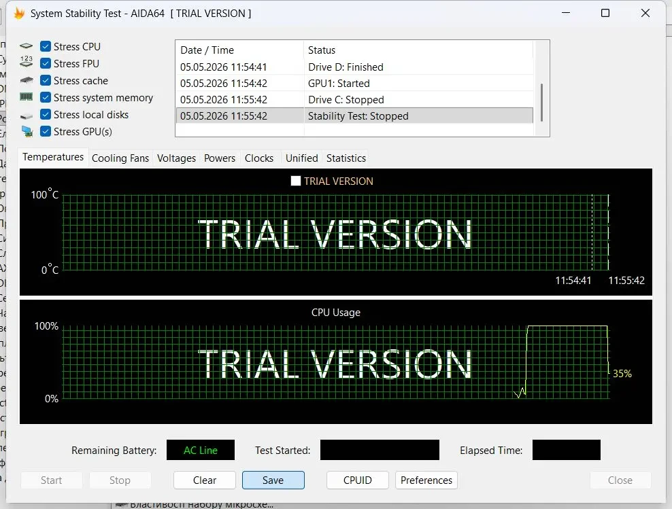Click the greyed Close button

click(x=620, y=480)
